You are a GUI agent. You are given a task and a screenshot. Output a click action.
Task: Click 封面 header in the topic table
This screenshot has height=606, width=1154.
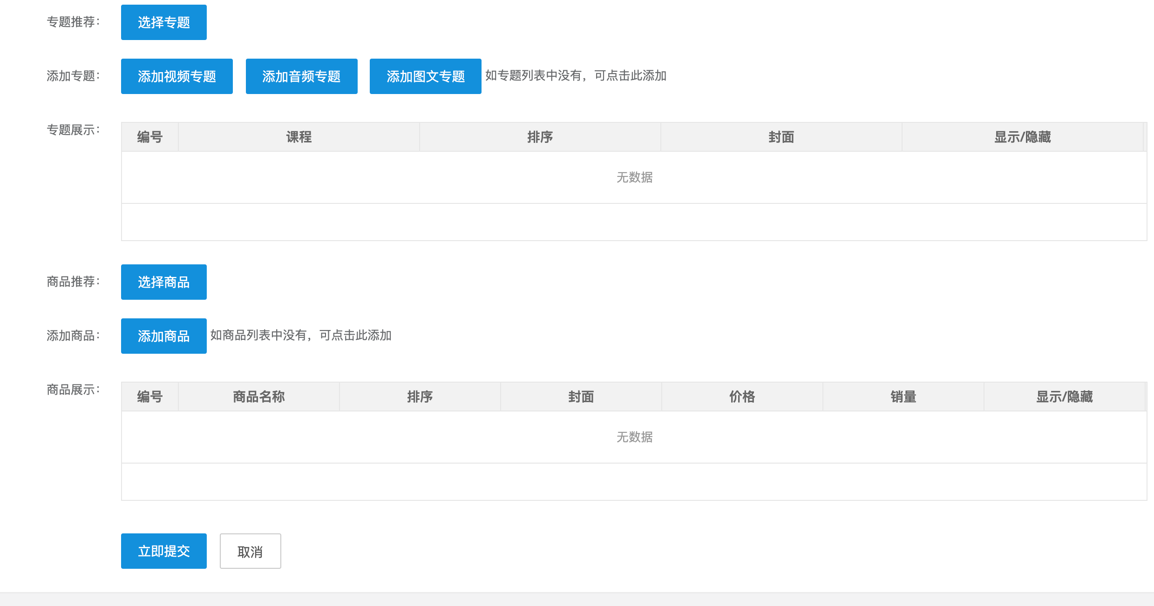pyautogui.click(x=781, y=137)
